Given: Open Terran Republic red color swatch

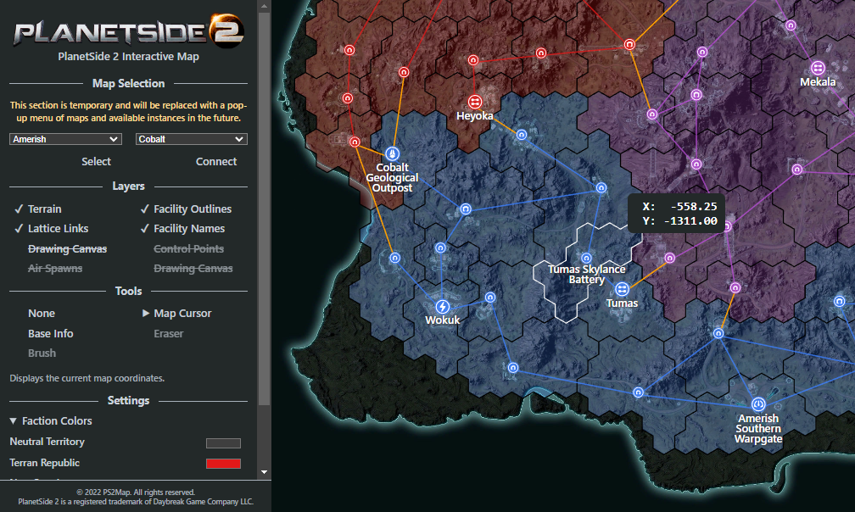Looking at the screenshot, I should coord(223,464).
